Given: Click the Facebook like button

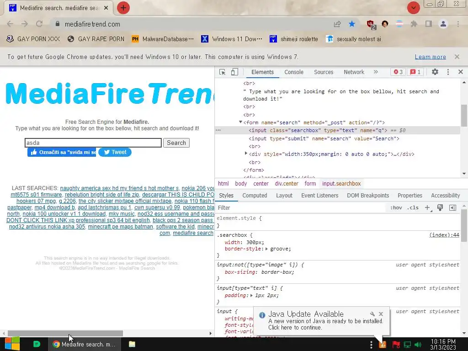Looking at the screenshot, I should (62, 152).
